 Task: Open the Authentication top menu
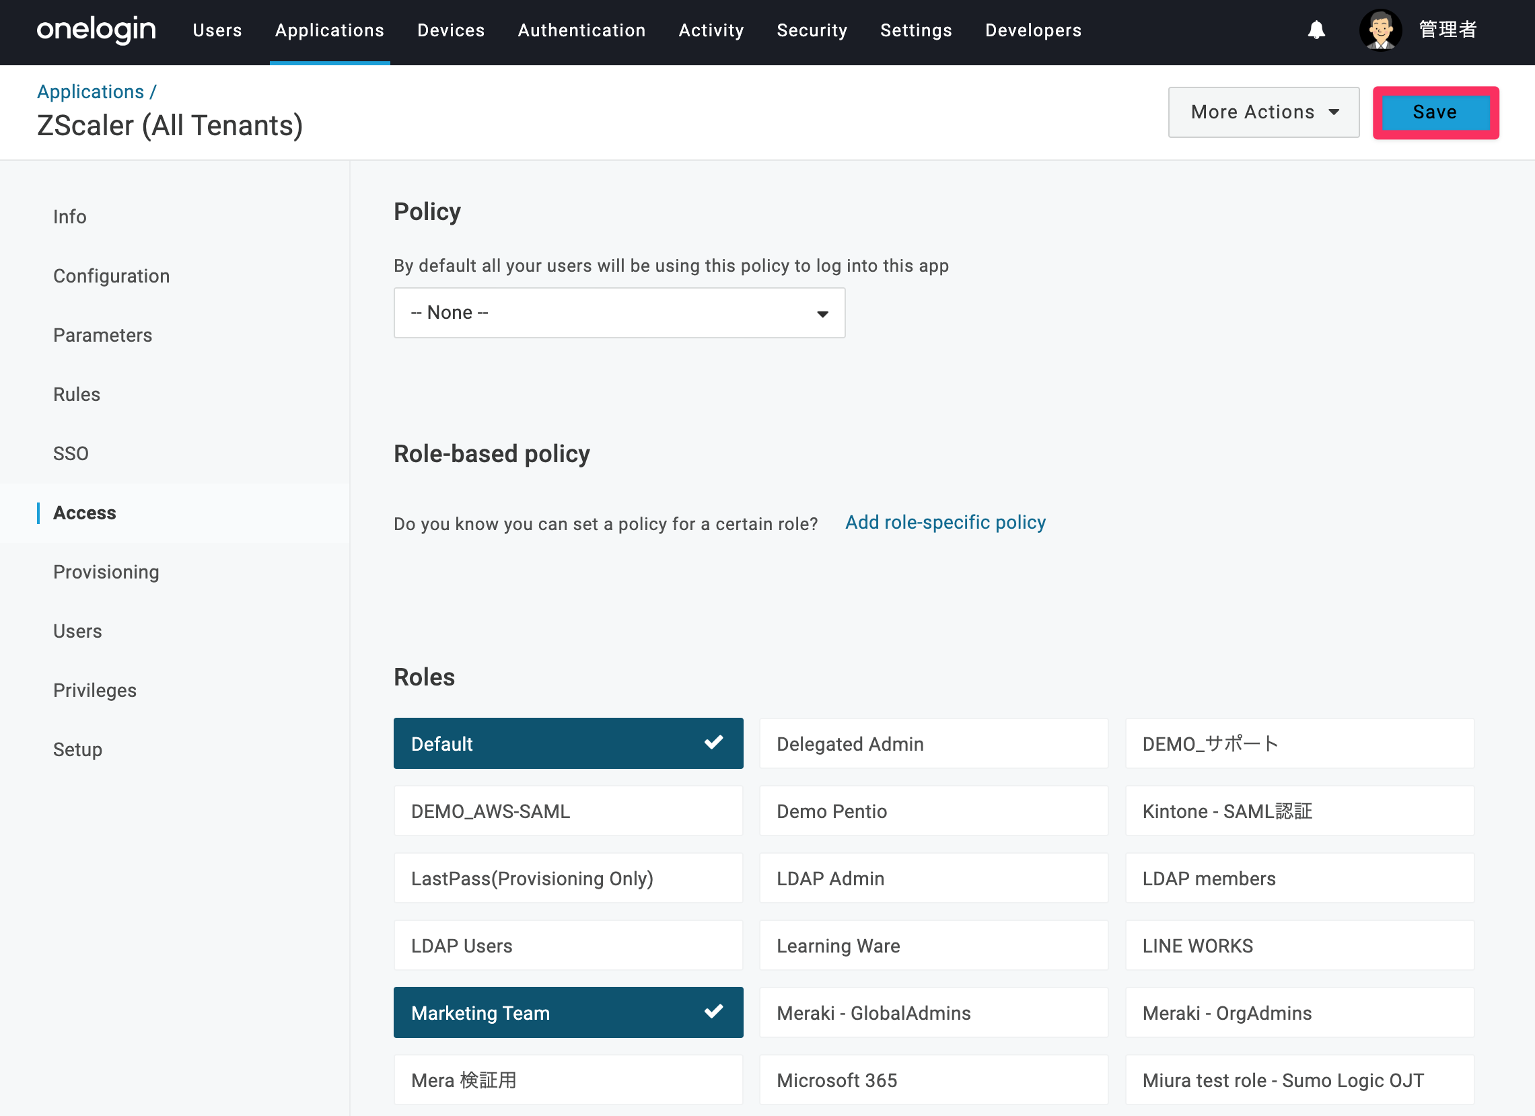[581, 30]
